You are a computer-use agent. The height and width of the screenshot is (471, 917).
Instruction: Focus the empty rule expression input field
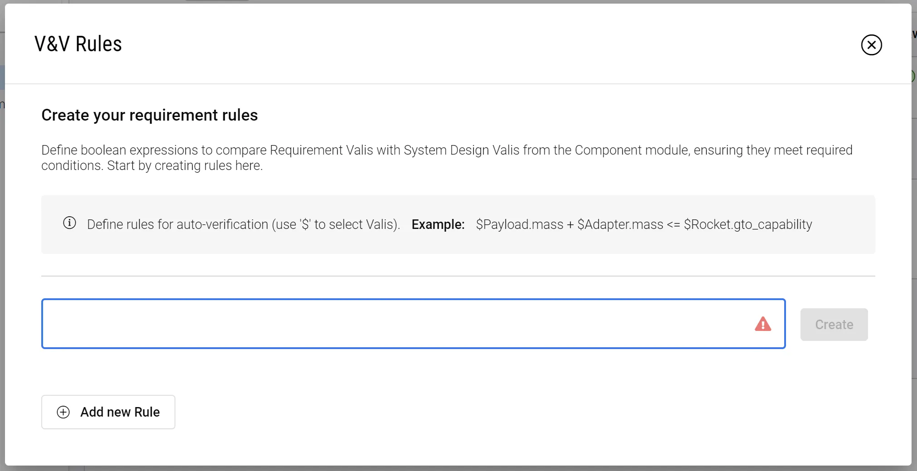[394, 324]
